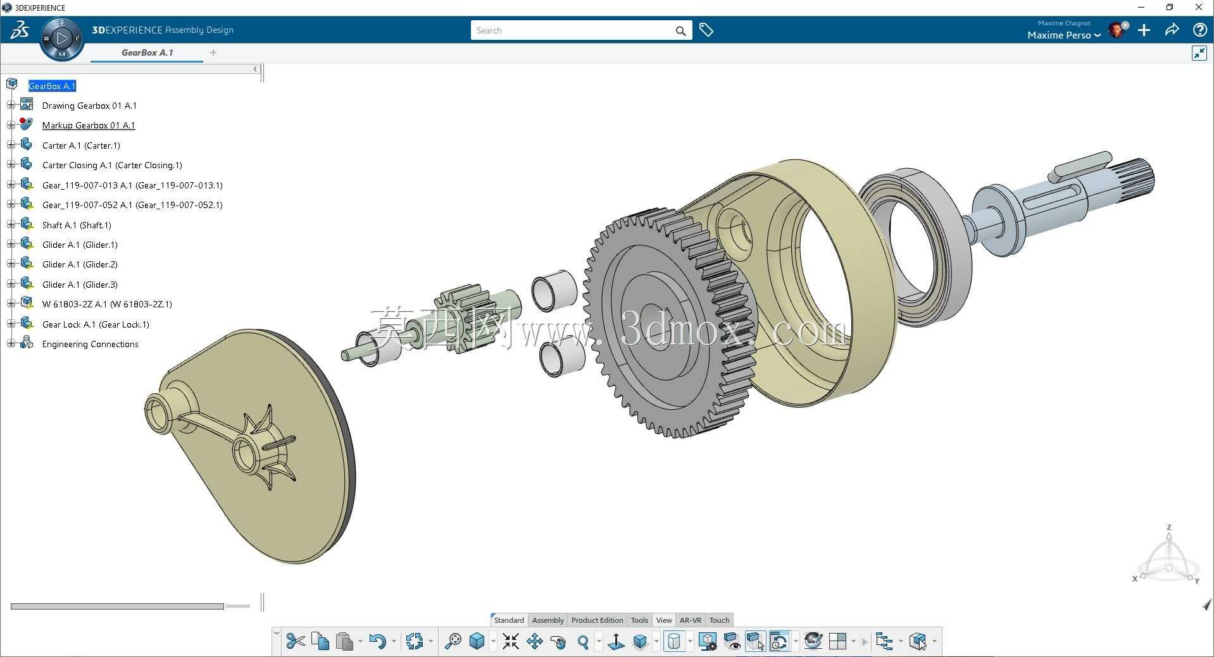The image size is (1214, 657).
Task: Expand the Shaft A.1 tree node
Action: 11,224
